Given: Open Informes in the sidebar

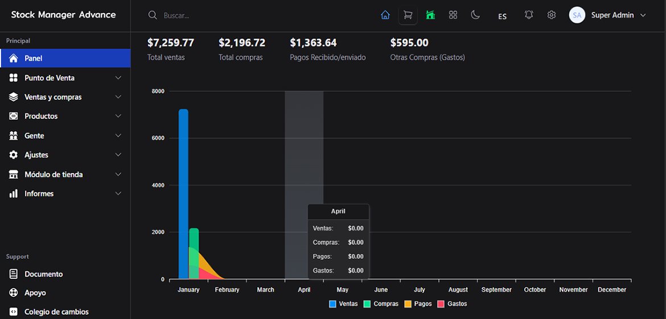Looking at the screenshot, I should (x=39, y=194).
